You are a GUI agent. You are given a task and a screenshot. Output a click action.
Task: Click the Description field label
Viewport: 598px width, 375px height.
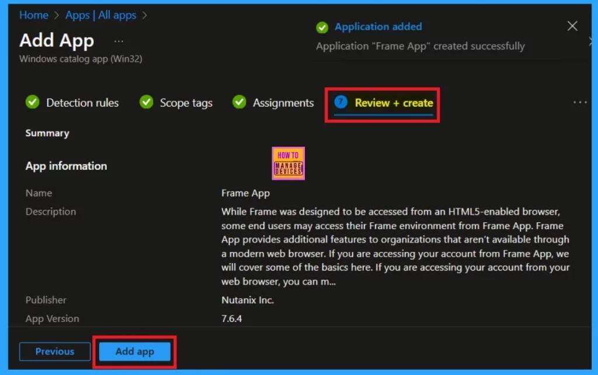tap(51, 212)
